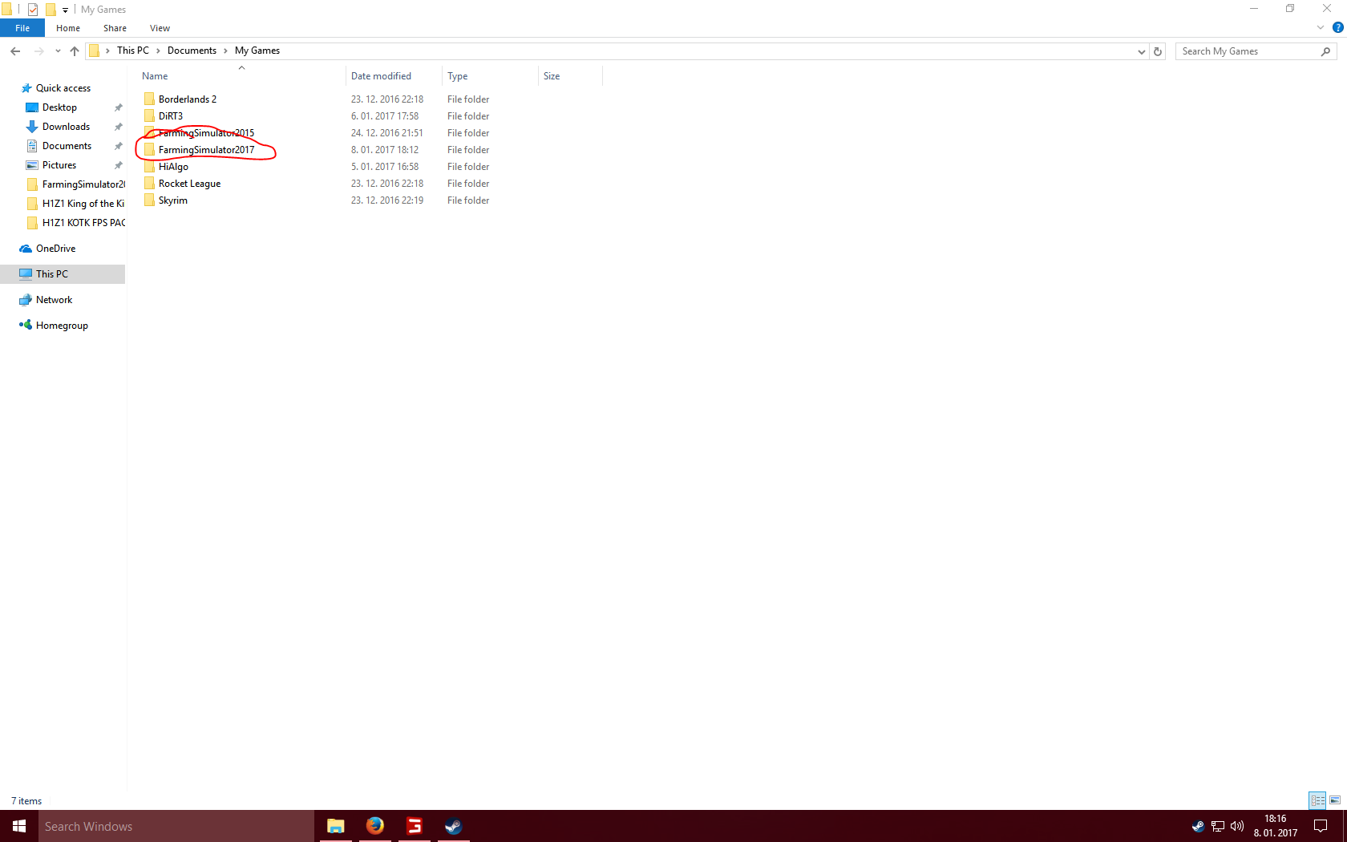Expand the Documents breadcrumb chevron
1347x842 pixels.
(225, 51)
